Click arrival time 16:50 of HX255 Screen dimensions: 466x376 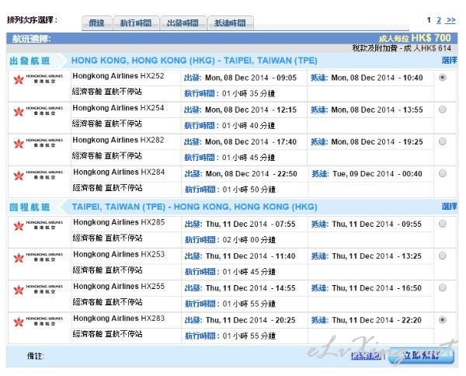412,288
